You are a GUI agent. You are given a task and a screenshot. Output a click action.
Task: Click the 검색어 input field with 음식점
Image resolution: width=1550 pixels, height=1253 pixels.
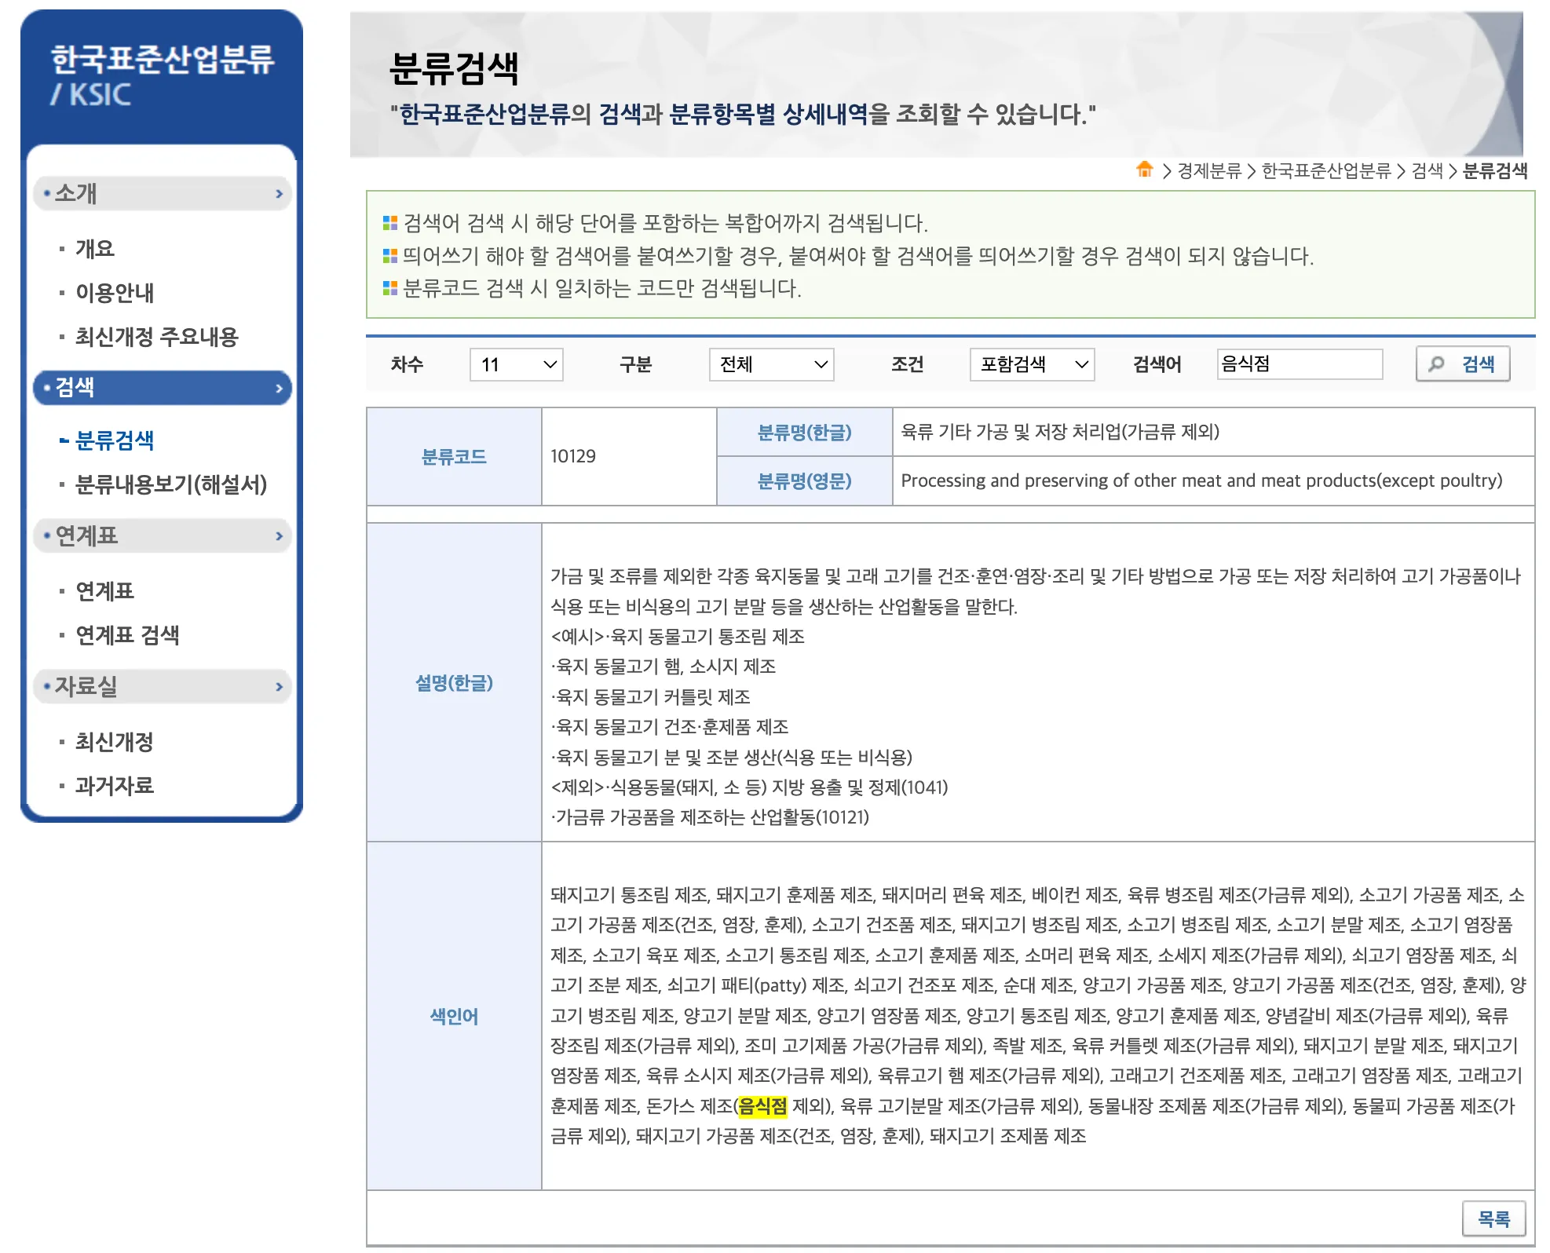point(1299,364)
